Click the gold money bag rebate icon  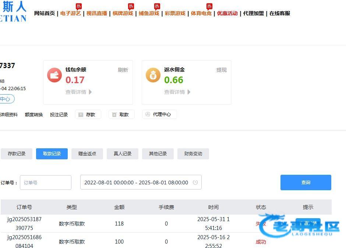pos(153,75)
